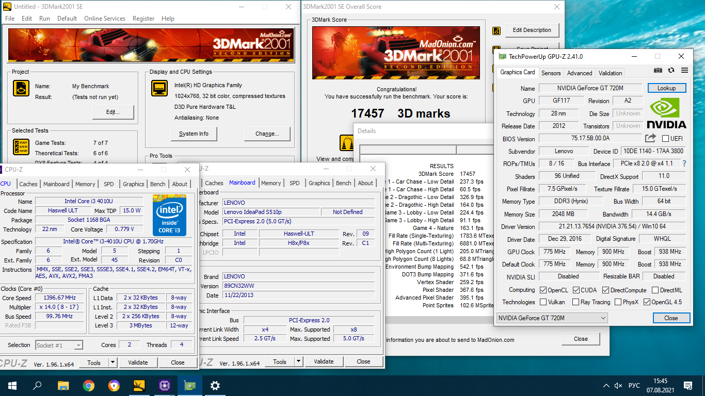Open Settings gear on the taskbar
Viewport: 705px width, 396px height.
tap(215, 385)
